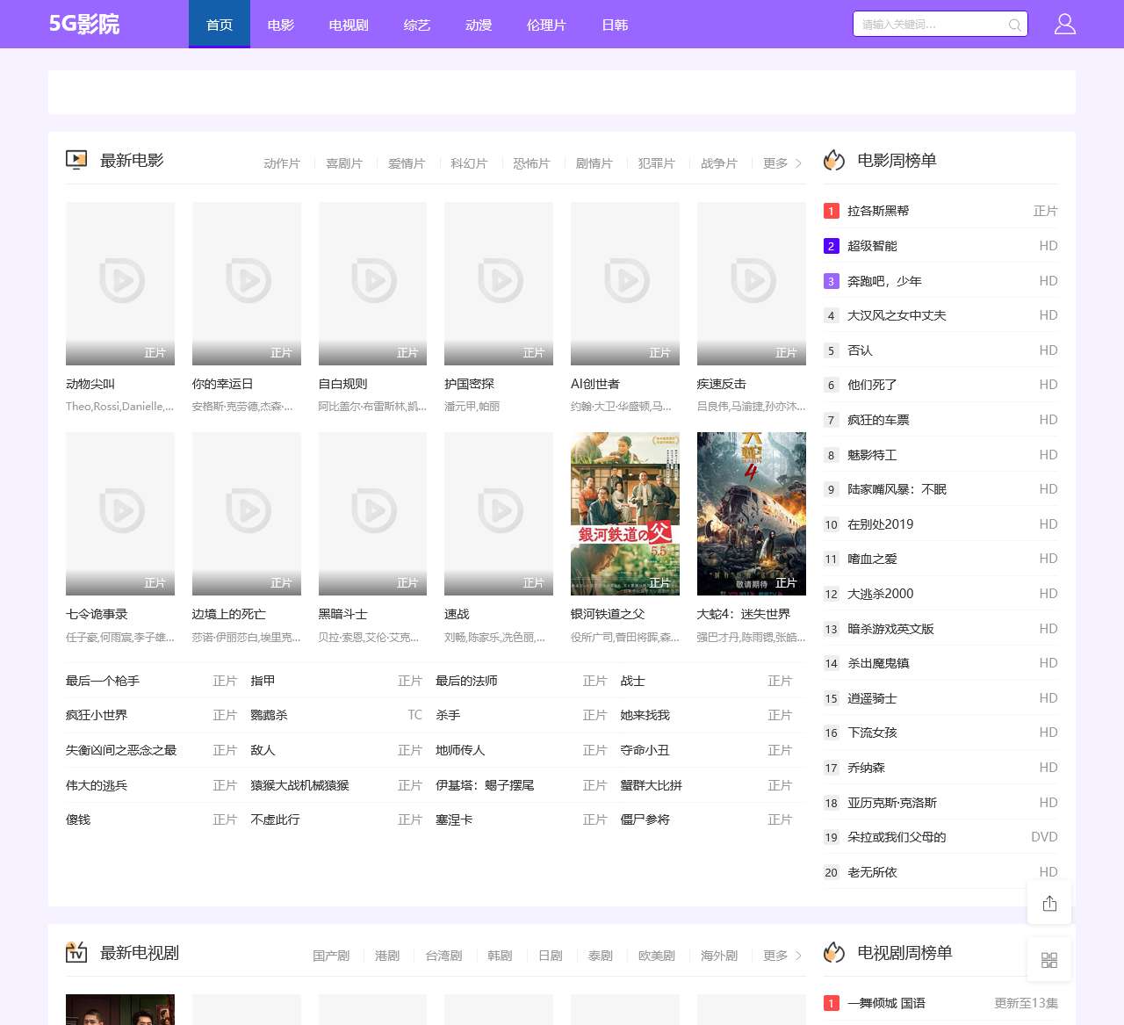Open ranking entry 在别处2019
1124x1025 pixels.
(x=880, y=524)
